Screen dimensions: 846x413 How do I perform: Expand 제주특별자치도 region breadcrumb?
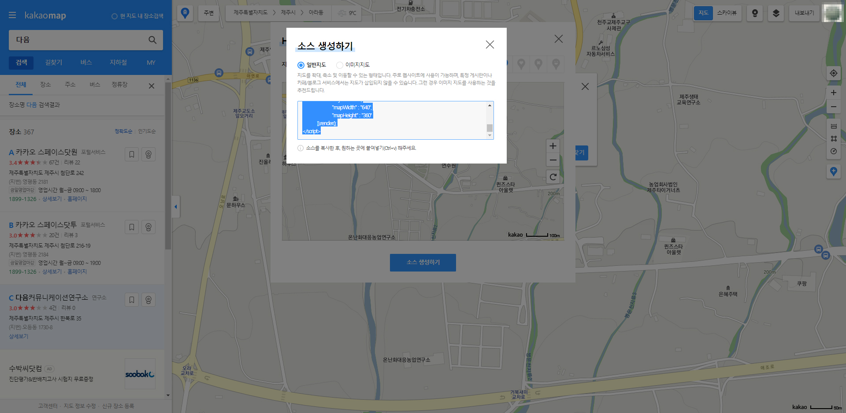(250, 13)
